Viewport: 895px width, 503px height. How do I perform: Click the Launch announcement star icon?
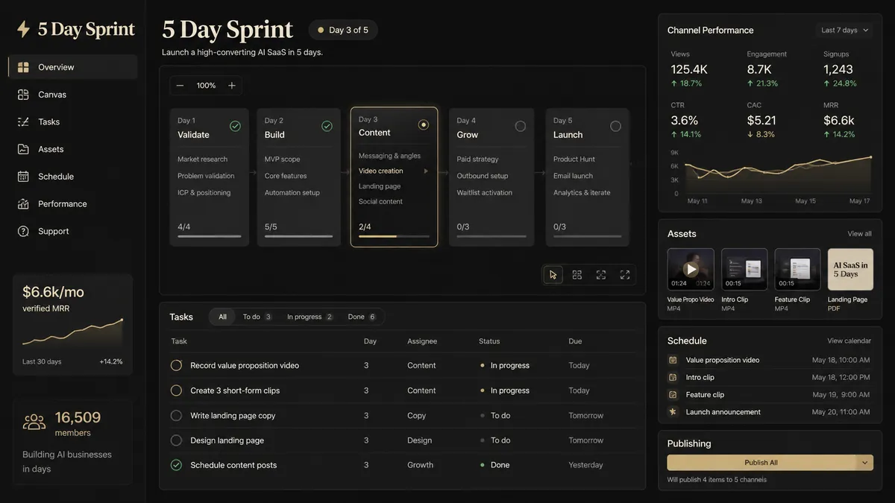point(673,411)
